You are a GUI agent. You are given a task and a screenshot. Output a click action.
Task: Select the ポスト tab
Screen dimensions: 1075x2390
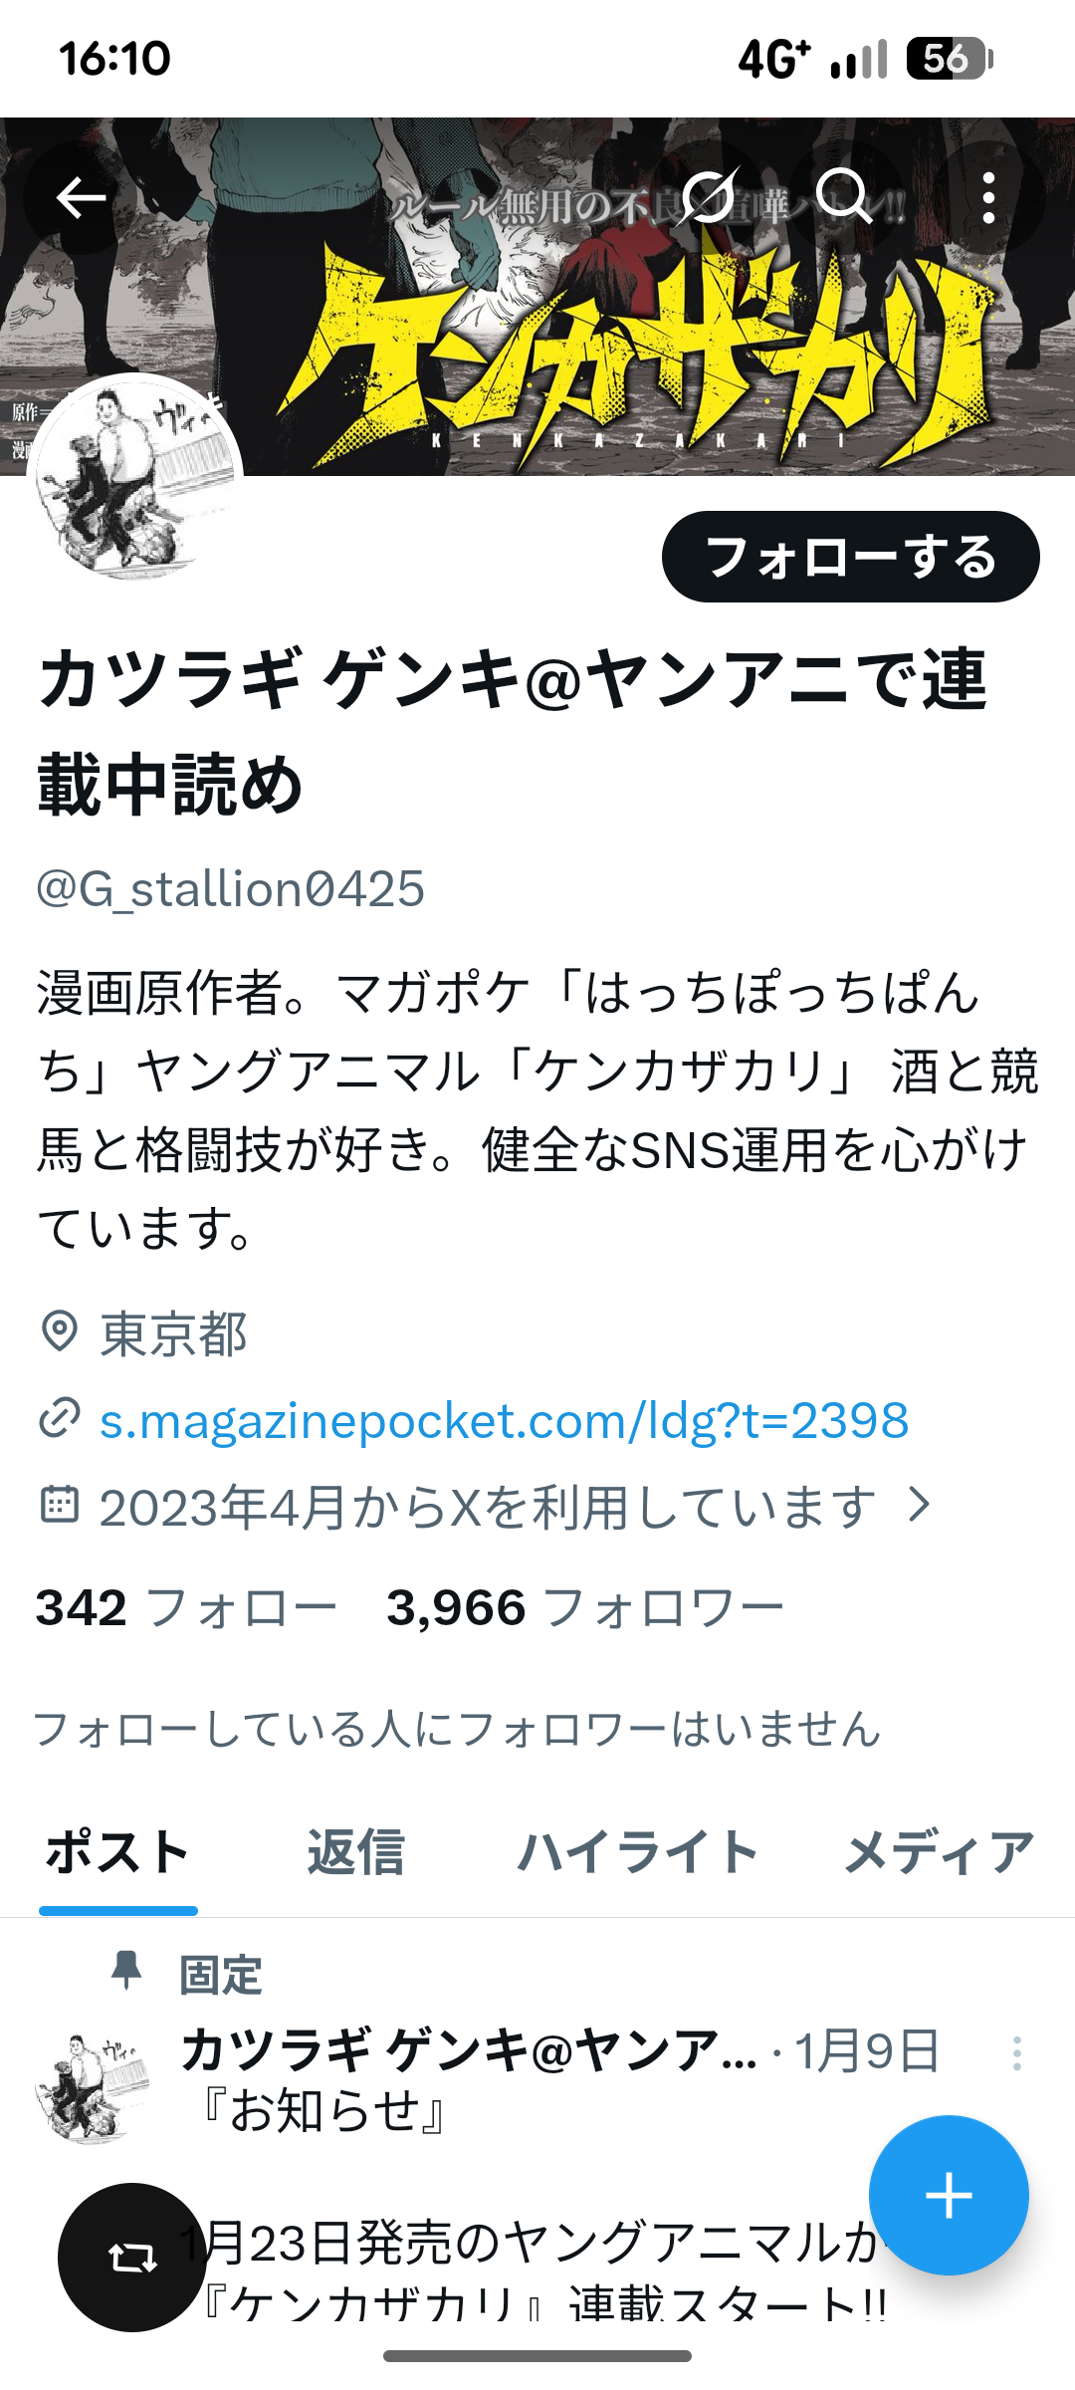(x=118, y=1852)
